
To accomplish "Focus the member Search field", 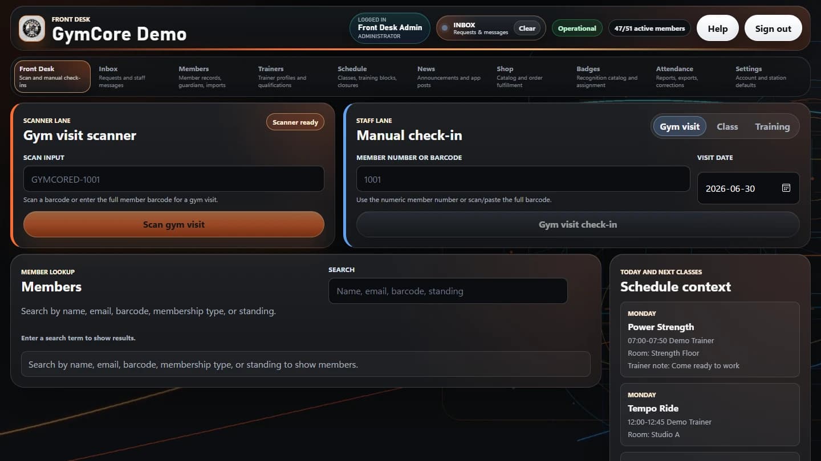I will (x=448, y=291).
